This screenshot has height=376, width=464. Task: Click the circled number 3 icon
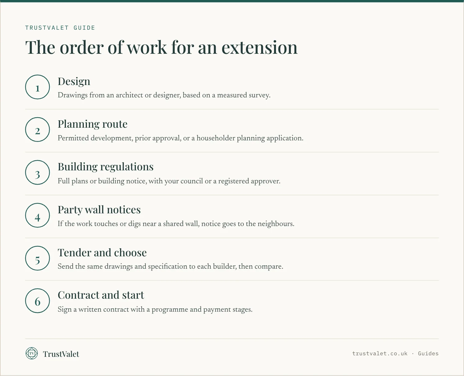[x=37, y=173]
